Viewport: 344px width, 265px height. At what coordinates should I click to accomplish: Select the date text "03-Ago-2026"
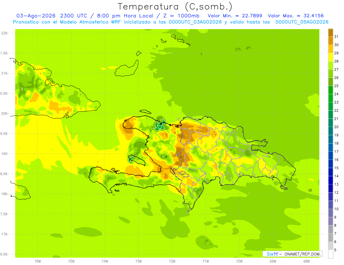point(36,16)
